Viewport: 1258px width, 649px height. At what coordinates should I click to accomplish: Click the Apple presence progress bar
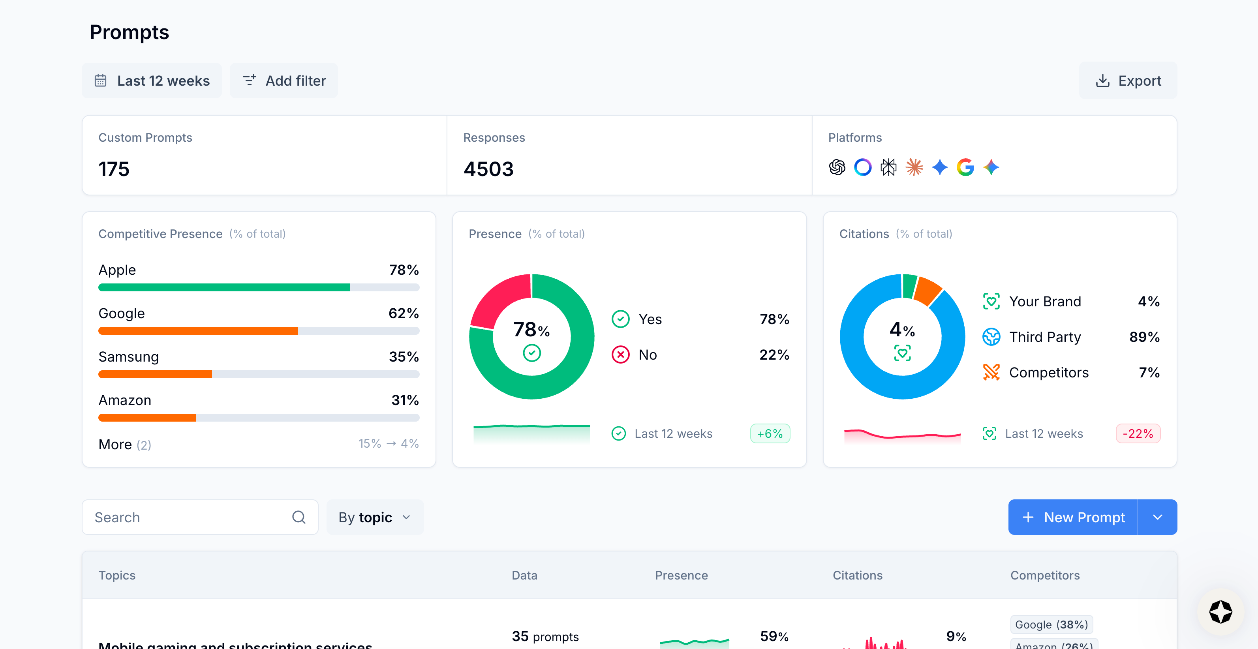pyautogui.click(x=258, y=288)
